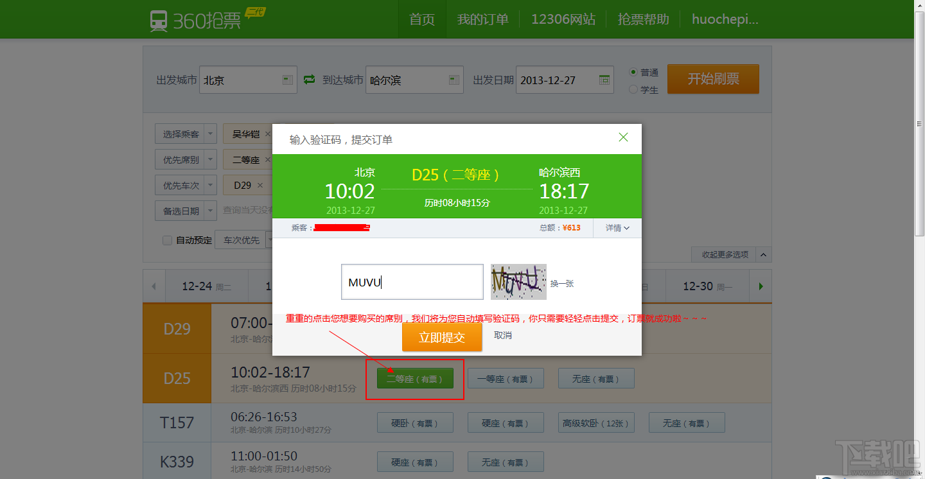Select the 普通 passenger type option

pos(633,72)
